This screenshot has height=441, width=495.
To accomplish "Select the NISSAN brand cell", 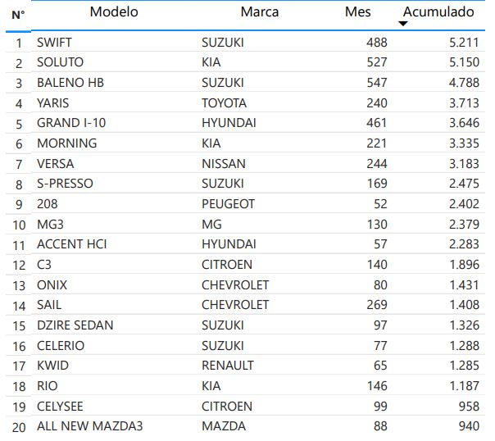I will pyautogui.click(x=223, y=163).
